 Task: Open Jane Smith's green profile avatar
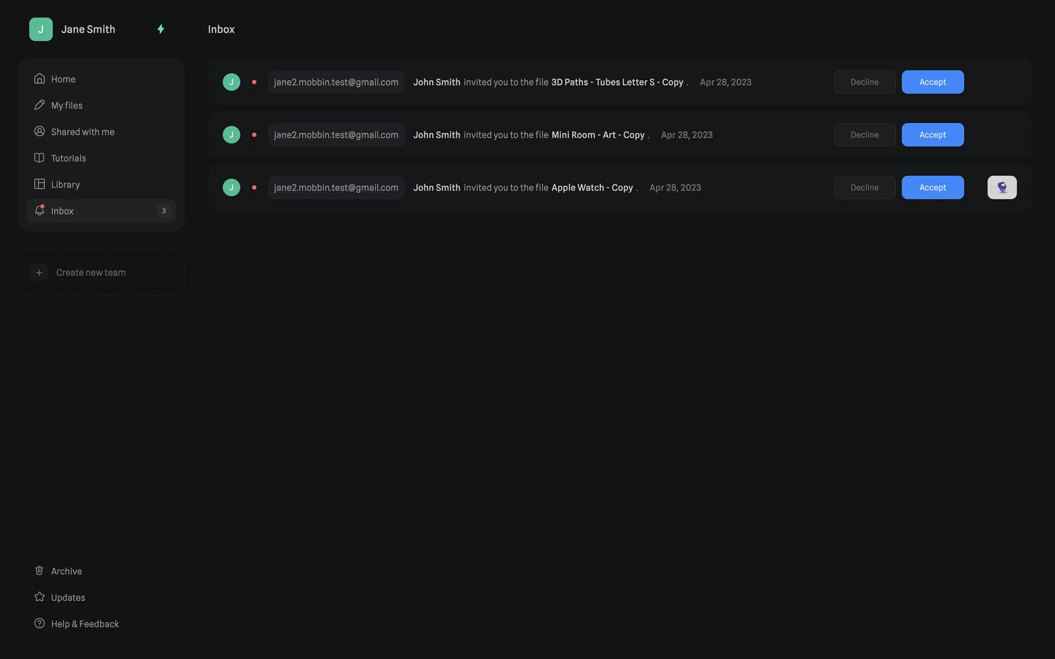coord(41,29)
